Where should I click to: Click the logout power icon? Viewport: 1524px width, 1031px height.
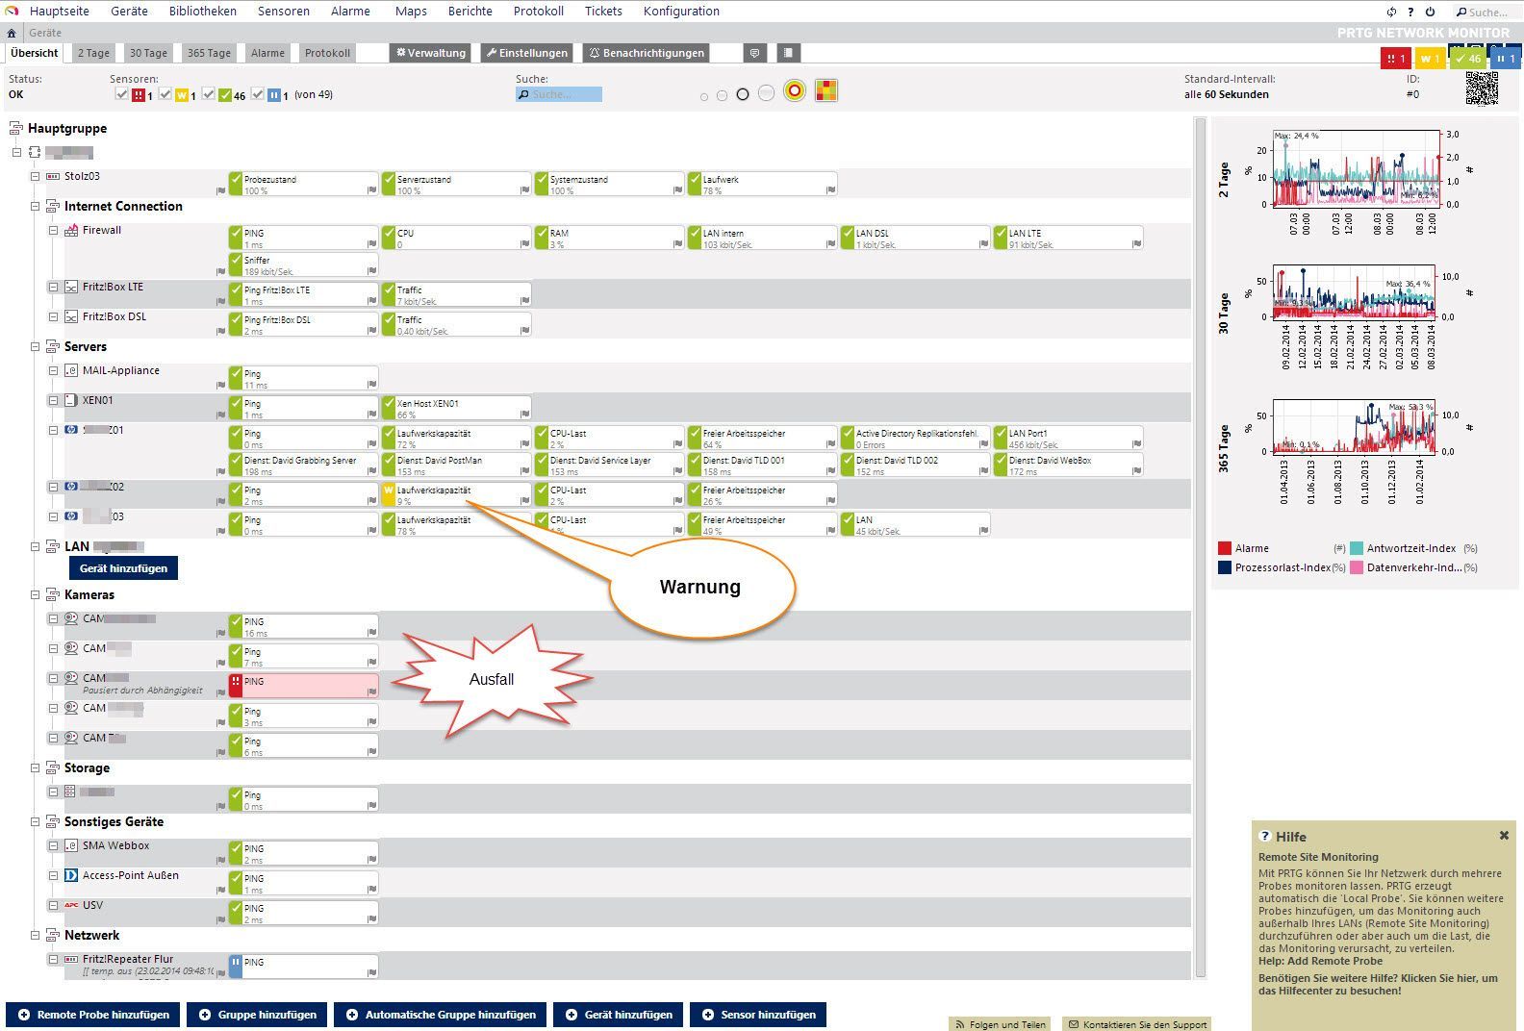(x=1430, y=12)
